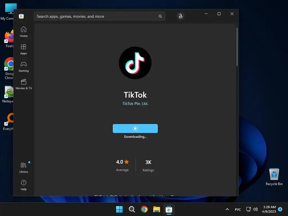Viewport: 288px width, 216px height.
Task: Select the Recycle Bin desktop icon
Action: [274, 177]
